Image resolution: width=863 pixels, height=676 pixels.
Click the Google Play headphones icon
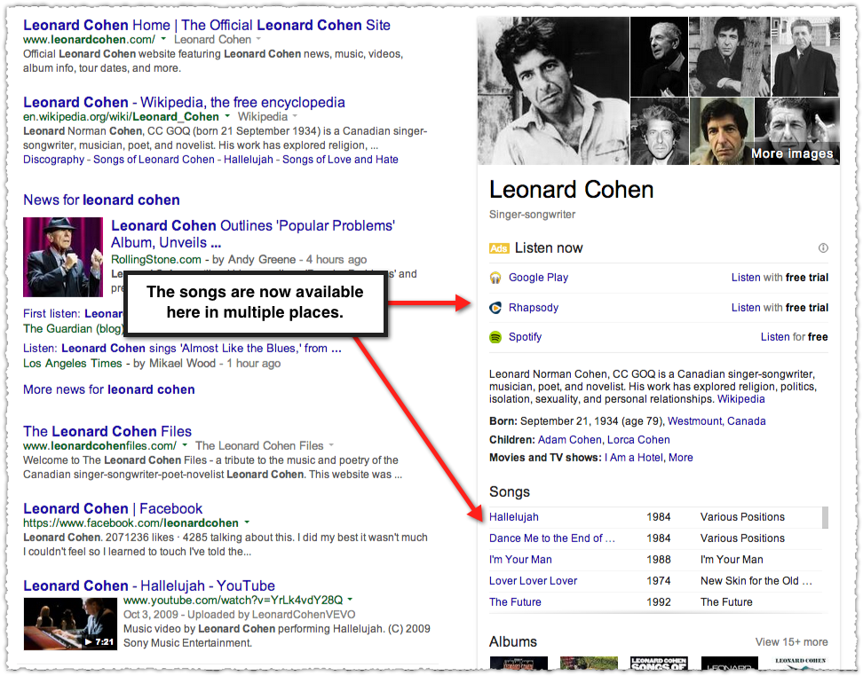[495, 278]
